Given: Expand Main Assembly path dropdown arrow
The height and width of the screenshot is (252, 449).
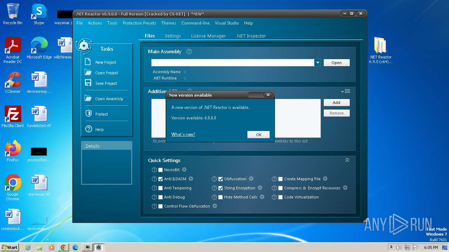Looking at the screenshot, I should pos(317,63).
